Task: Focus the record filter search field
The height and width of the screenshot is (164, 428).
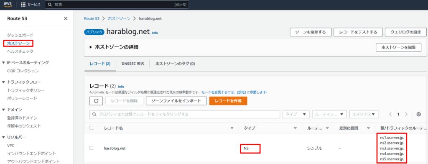Action: 185,114
